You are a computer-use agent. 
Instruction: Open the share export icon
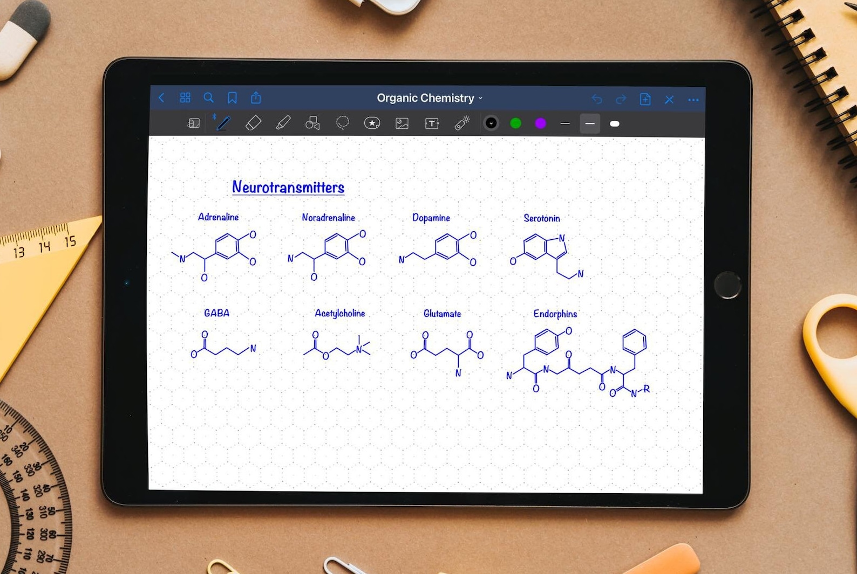click(x=256, y=98)
